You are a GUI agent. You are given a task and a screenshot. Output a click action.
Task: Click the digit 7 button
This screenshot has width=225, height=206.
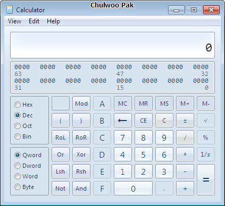pyautogui.click(x=123, y=138)
